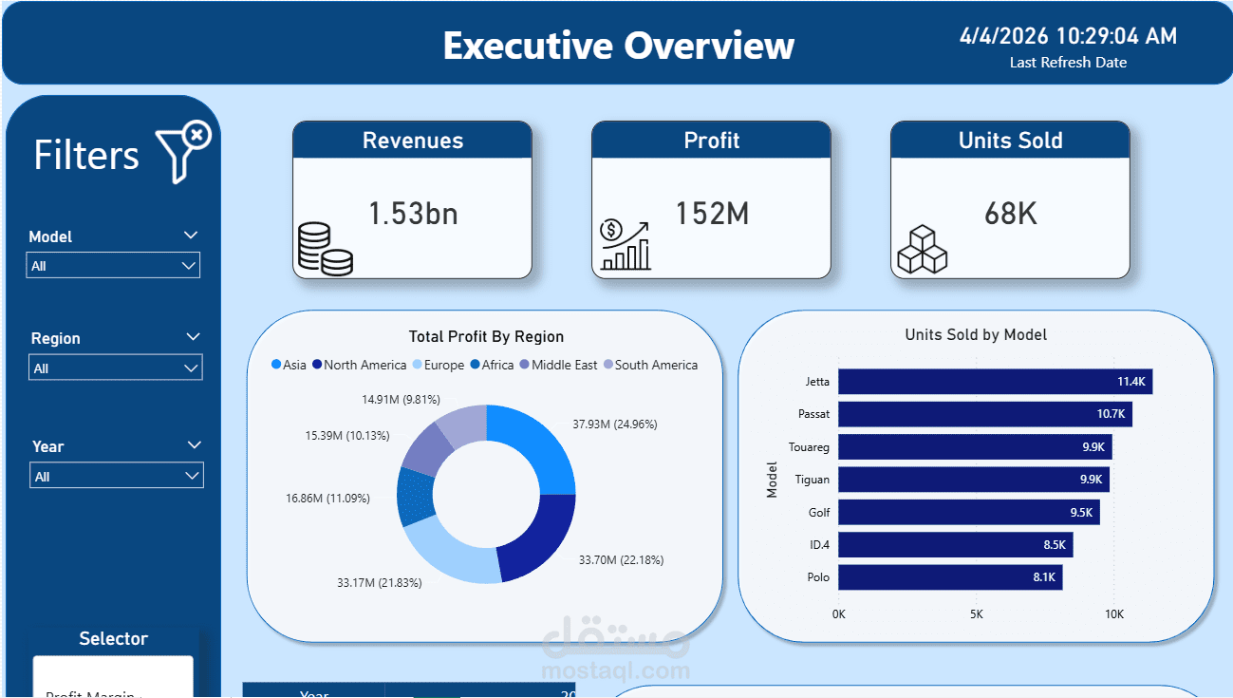This screenshot has height=698, width=1233.
Task: Collapse the Model slicer header chevron
Action: coord(191,236)
